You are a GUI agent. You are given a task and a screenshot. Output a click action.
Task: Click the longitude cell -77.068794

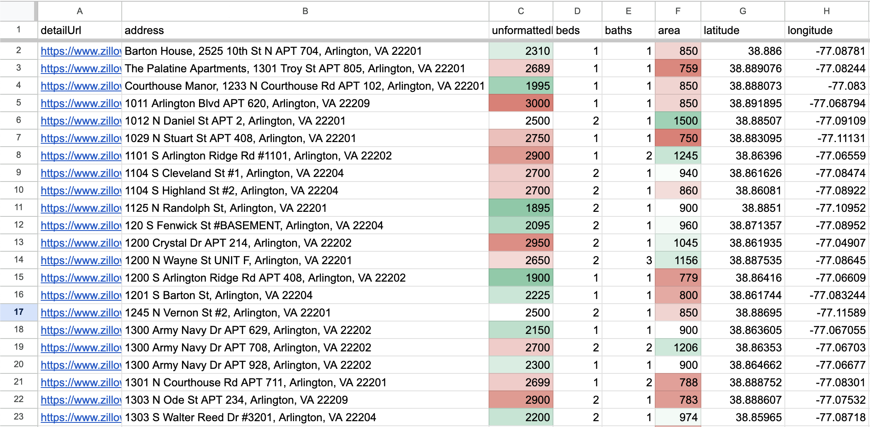tap(826, 103)
